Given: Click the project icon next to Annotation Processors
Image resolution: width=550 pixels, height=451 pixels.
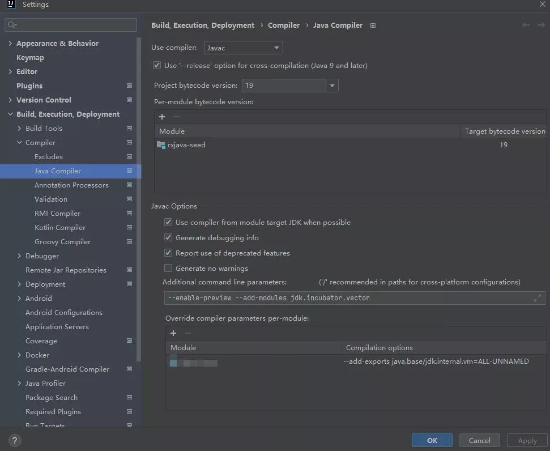Looking at the screenshot, I should pos(130,185).
